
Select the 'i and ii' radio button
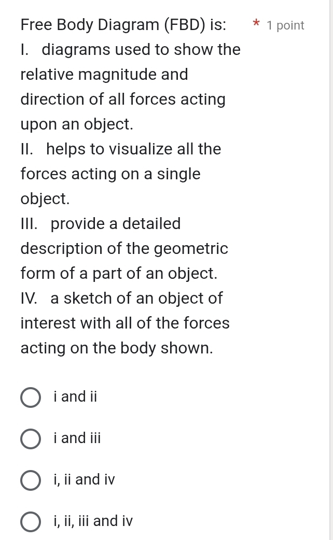[x=31, y=397]
